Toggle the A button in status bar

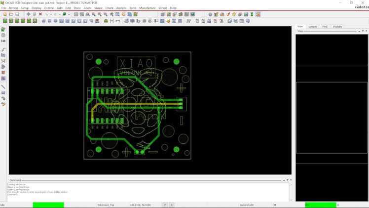pyautogui.click(x=171, y=205)
